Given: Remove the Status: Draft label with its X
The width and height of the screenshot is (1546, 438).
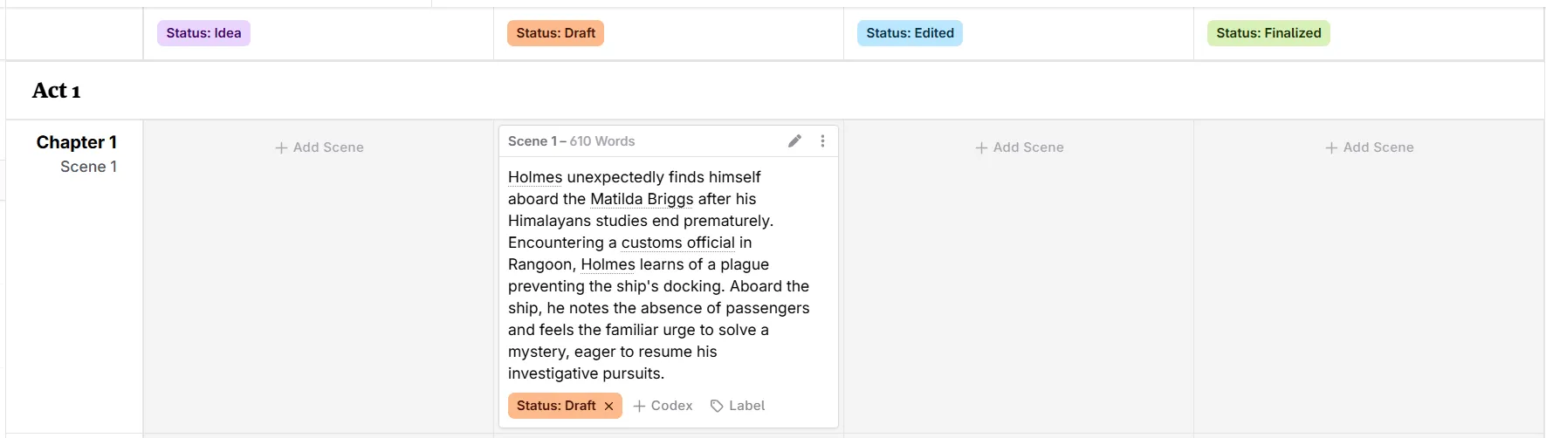Looking at the screenshot, I should (609, 407).
